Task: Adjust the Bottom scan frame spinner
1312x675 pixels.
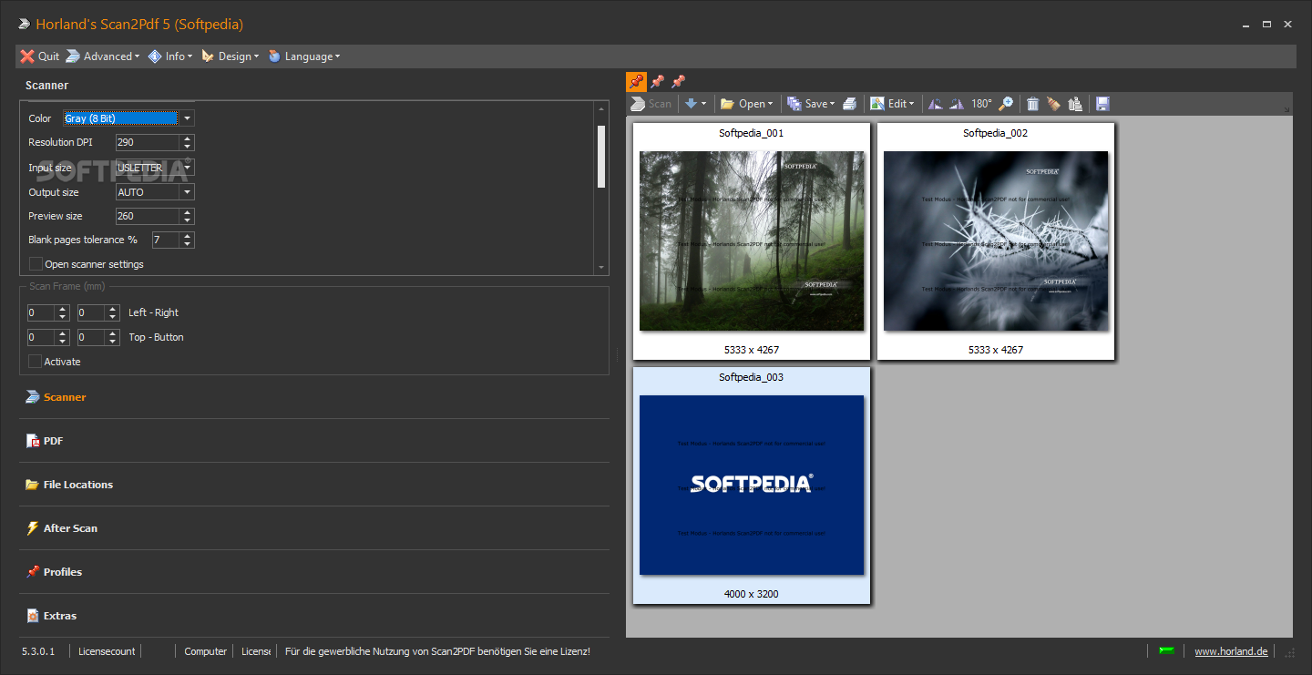Action: (112, 337)
